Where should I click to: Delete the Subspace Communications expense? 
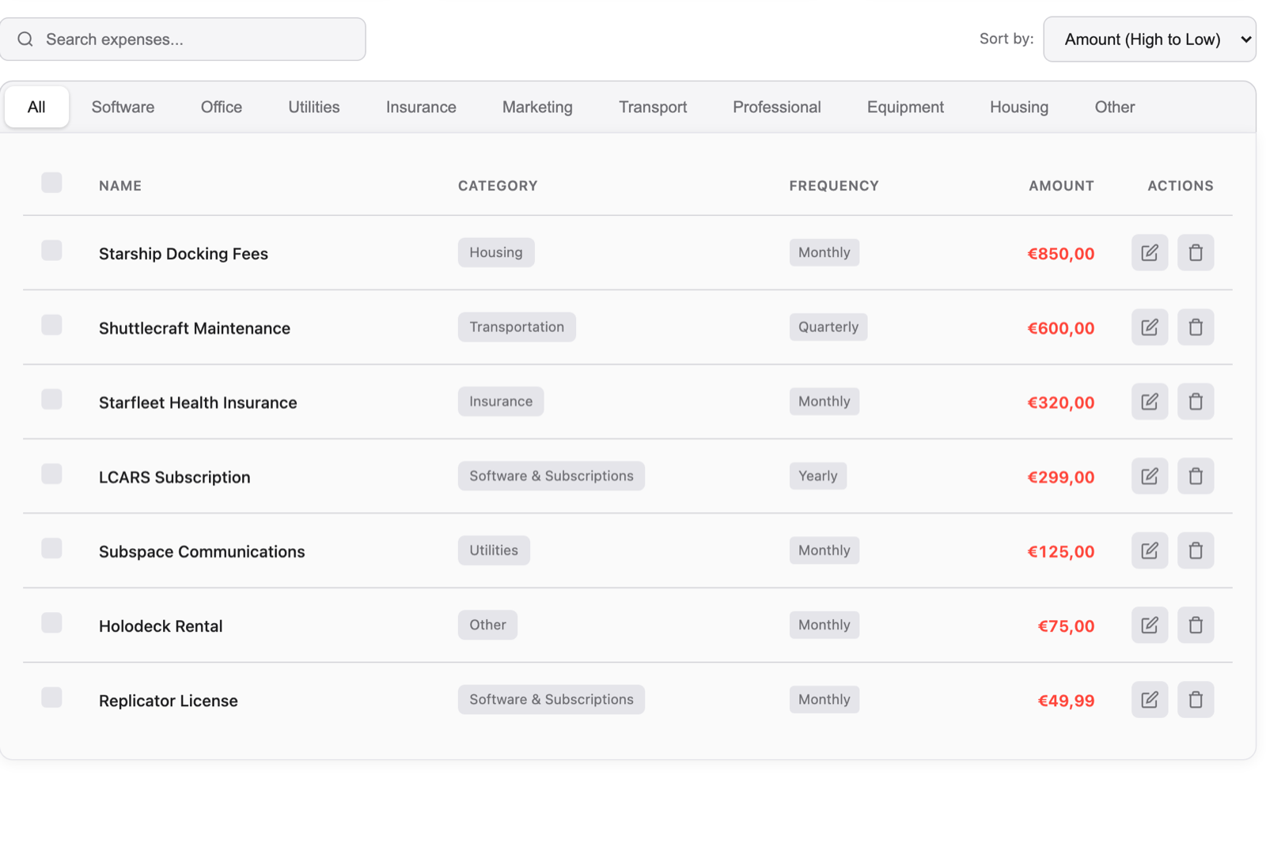[x=1195, y=550]
